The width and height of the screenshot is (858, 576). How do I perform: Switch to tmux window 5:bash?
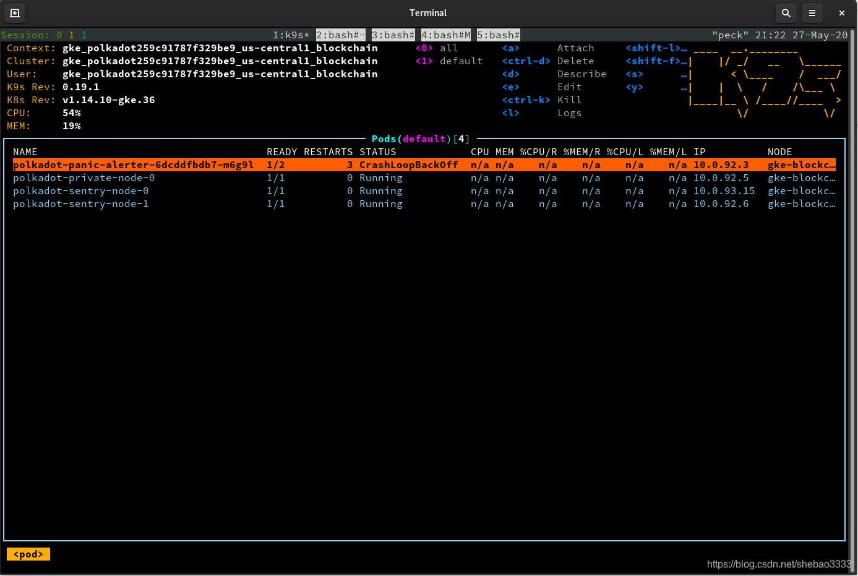pyautogui.click(x=499, y=35)
